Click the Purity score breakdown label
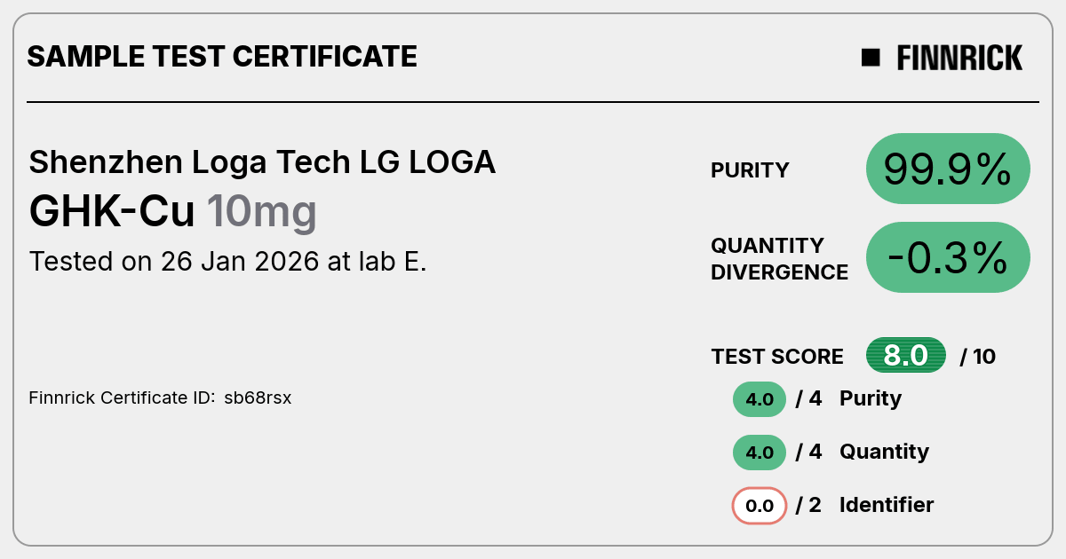This screenshot has height=559, width=1066. click(871, 398)
